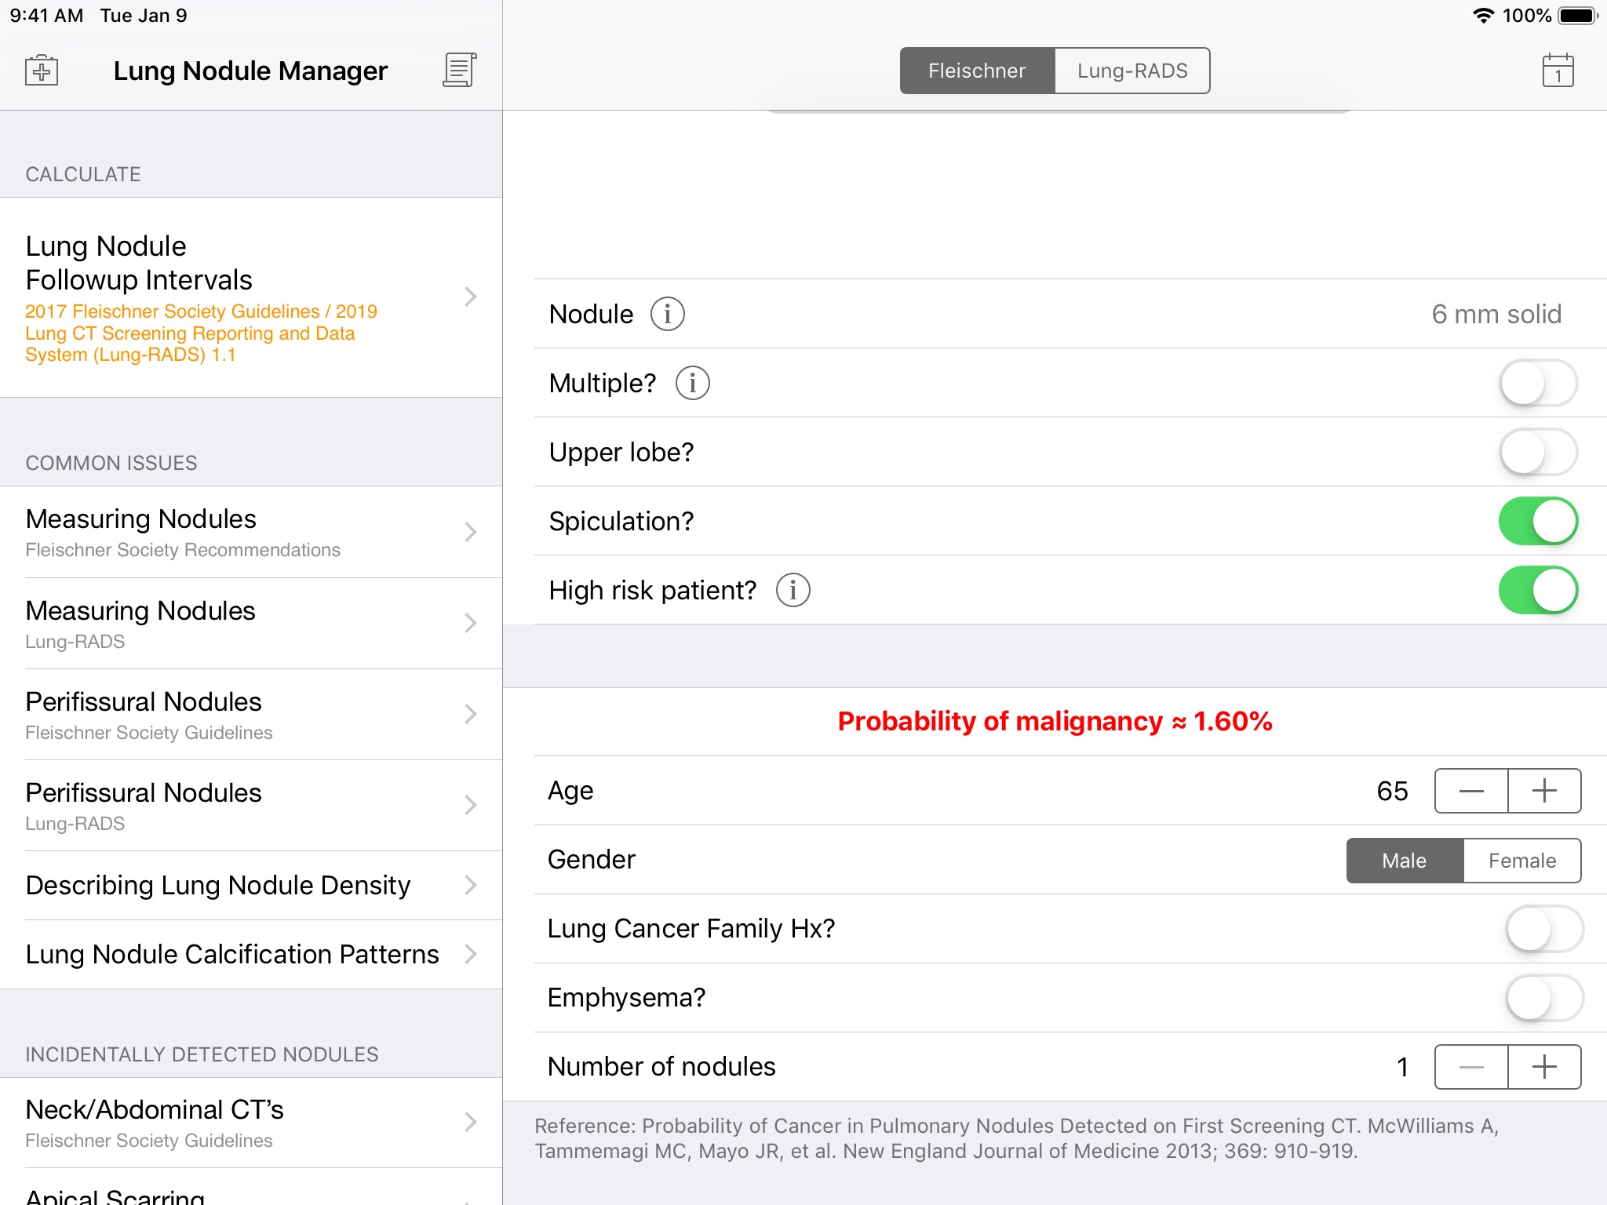This screenshot has width=1607, height=1205.
Task: Increase Age with the plus button
Action: (x=1543, y=791)
